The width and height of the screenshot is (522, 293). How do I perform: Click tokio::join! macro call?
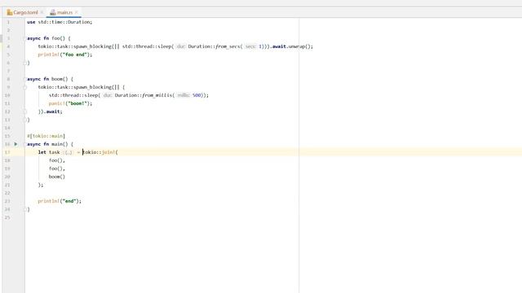[100, 152]
